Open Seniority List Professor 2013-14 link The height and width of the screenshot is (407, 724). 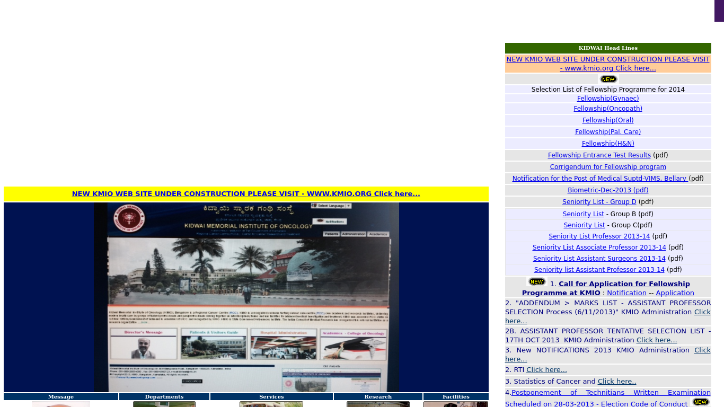coord(599,236)
